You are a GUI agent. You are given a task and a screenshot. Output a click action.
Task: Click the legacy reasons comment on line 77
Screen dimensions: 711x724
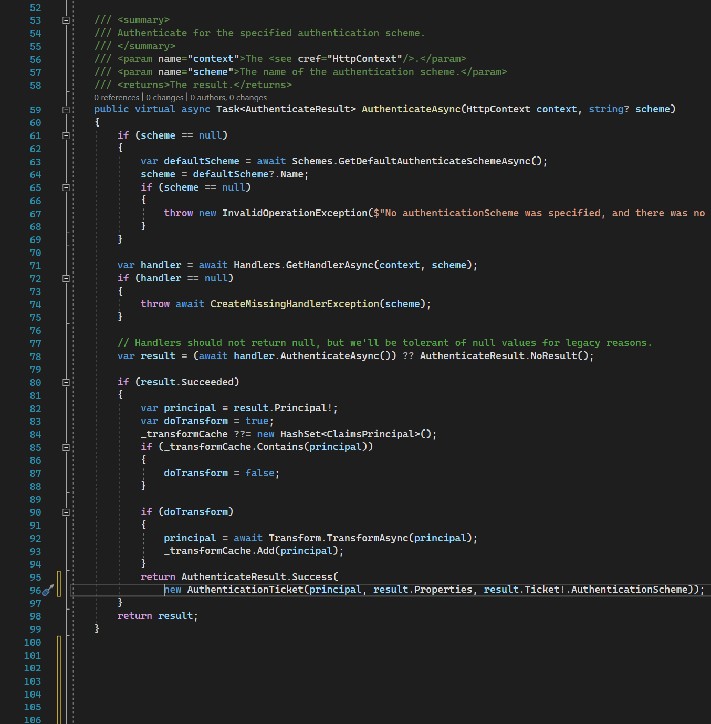click(x=384, y=343)
